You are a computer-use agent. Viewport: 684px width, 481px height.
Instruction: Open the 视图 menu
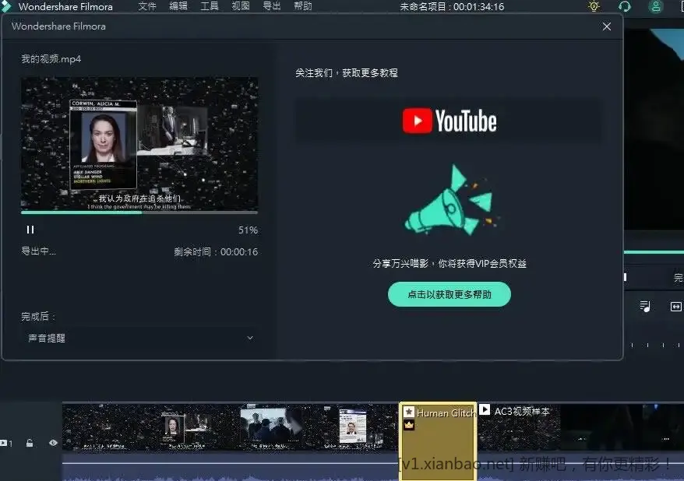(x=241, y=6)
